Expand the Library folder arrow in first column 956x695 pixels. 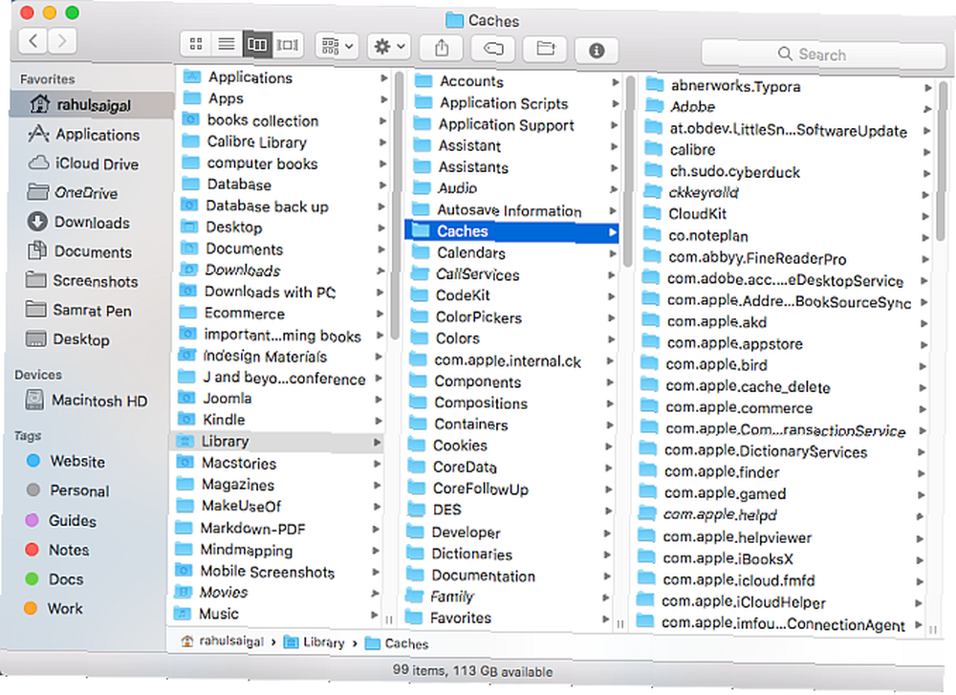[x=378, y=442]
